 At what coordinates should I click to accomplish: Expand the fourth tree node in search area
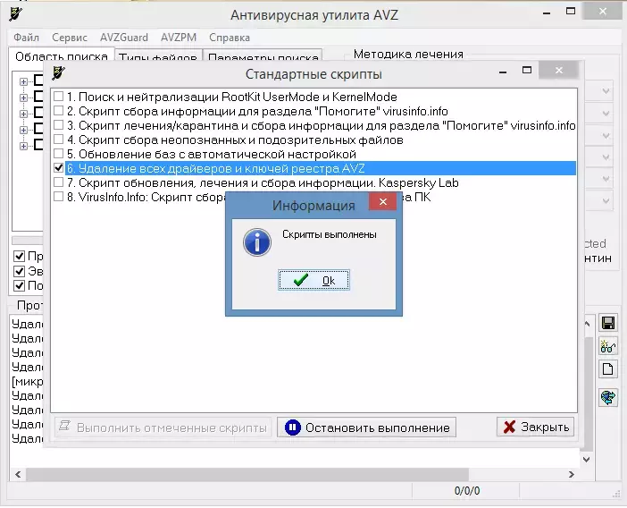(23, 130)
